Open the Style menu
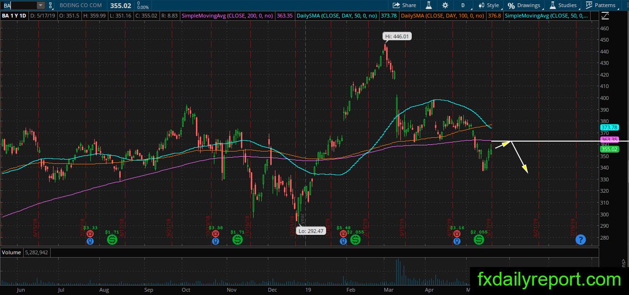Image resolution: width=629 pixels, height=295 pixels. click(488, 5)
